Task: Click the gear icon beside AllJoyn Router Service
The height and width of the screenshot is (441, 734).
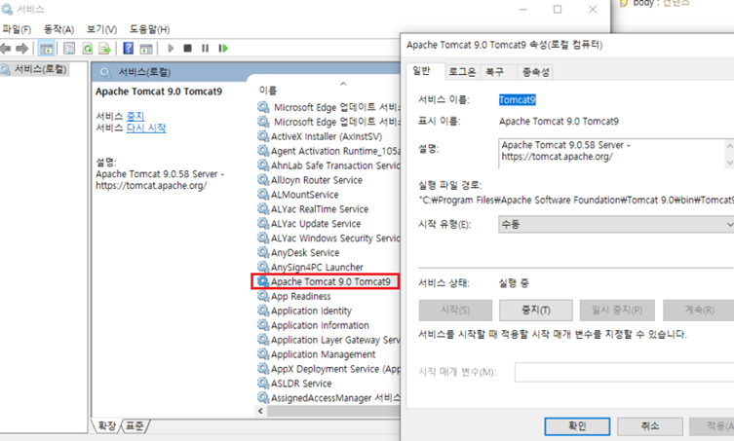Action: pos(263,179)
